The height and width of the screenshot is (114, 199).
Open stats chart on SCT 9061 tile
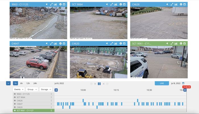click(x=176, y=43)
